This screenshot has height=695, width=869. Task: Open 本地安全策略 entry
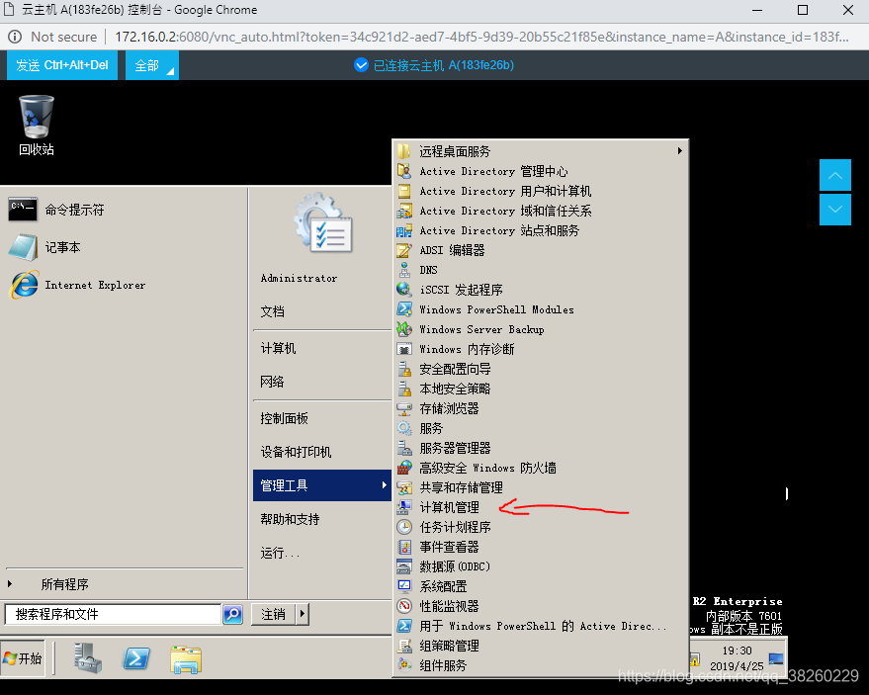point(541,389)
